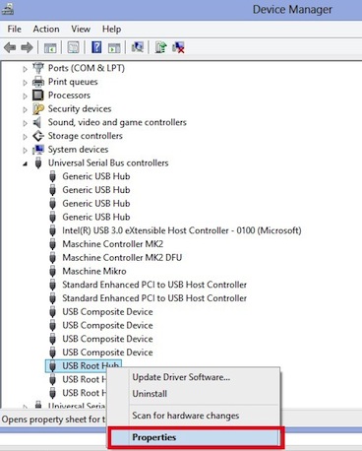Expand the Processors node
Image resolution: width=362 pixels, height=451 pixels.
pyautogui.click(x=25, y=97)
